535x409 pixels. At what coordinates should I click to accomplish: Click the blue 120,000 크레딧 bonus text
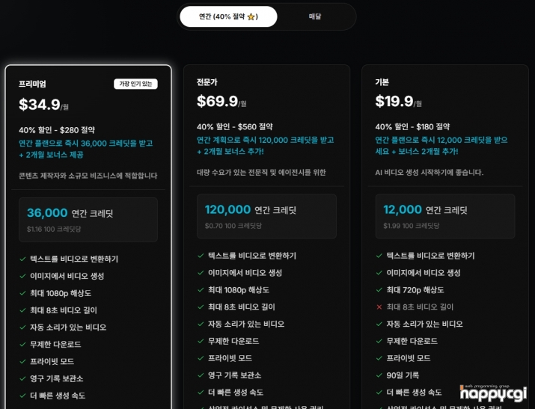pyautogui.click(x=265, y=146)
